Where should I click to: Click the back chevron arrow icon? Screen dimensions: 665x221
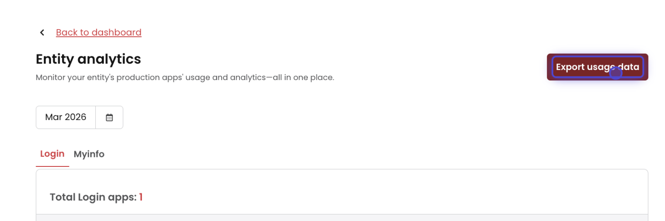[42, 32]
